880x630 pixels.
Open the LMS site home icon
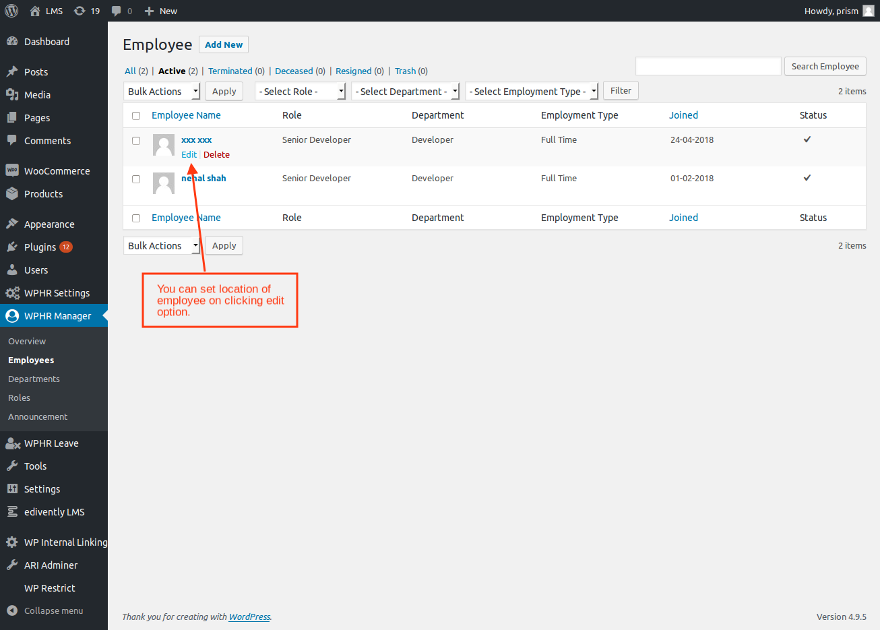point(35,11)
